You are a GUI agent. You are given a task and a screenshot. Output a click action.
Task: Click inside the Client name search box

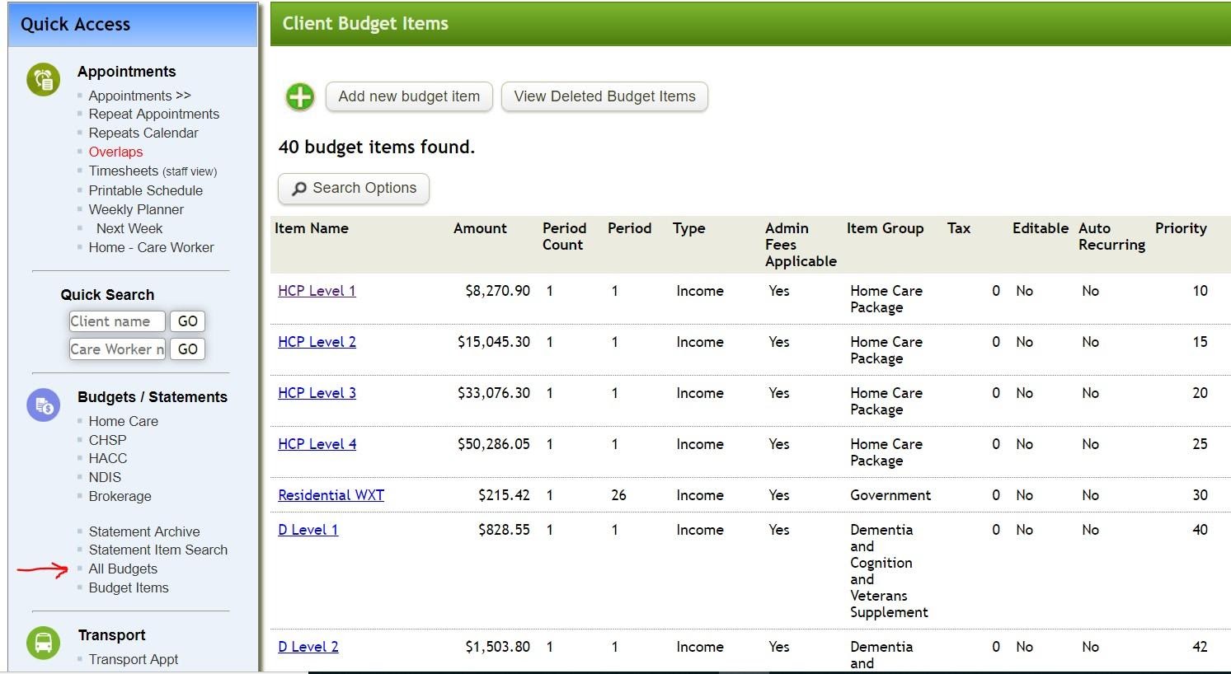[116, 321]
